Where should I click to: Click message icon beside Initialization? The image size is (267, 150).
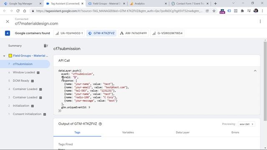(x=33, y=106)
